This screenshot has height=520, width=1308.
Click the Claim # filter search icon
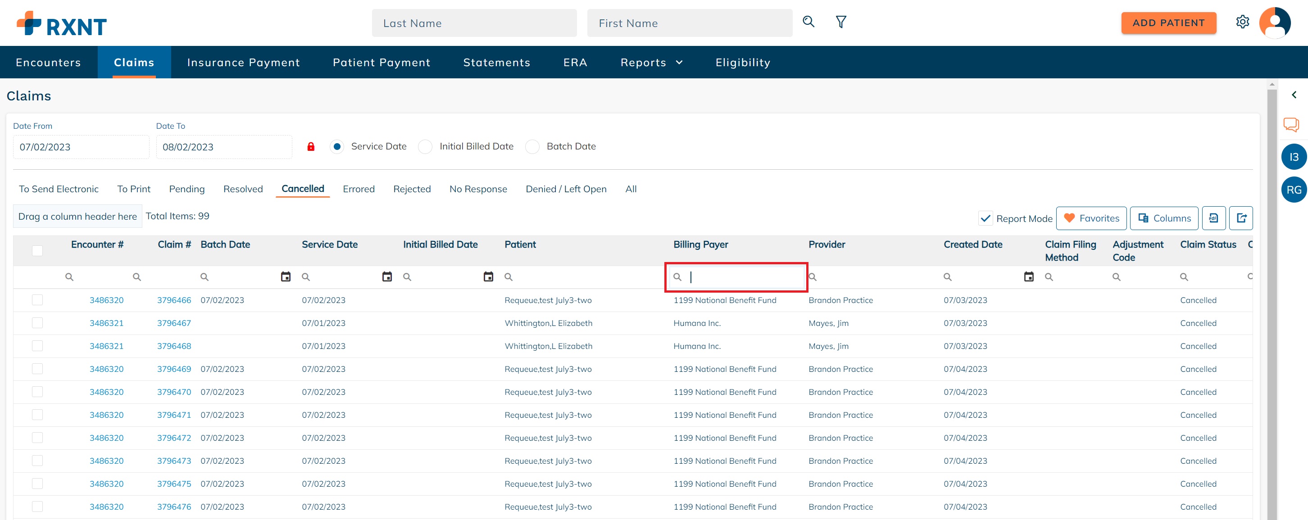(137, 277)
